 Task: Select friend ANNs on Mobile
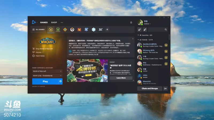click(152, 76)
